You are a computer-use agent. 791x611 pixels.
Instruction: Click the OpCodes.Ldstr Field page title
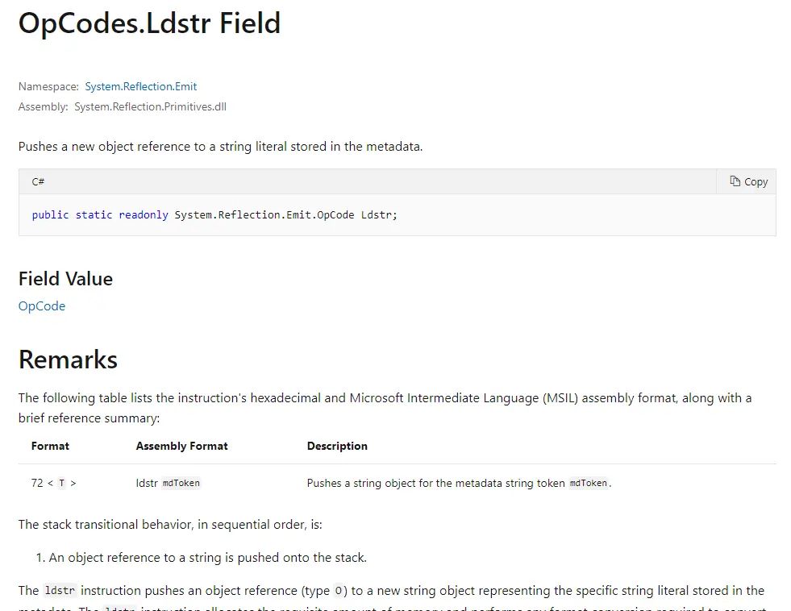click(x=149, y=23)
